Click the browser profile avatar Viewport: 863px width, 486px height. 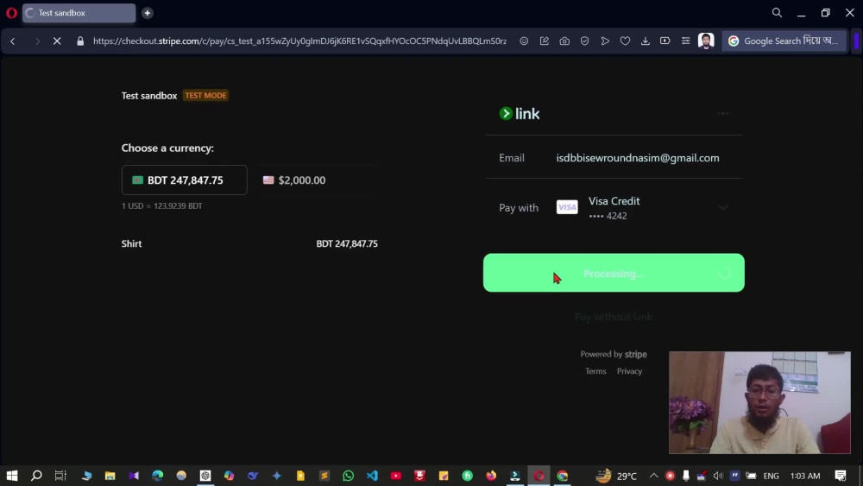706,41
